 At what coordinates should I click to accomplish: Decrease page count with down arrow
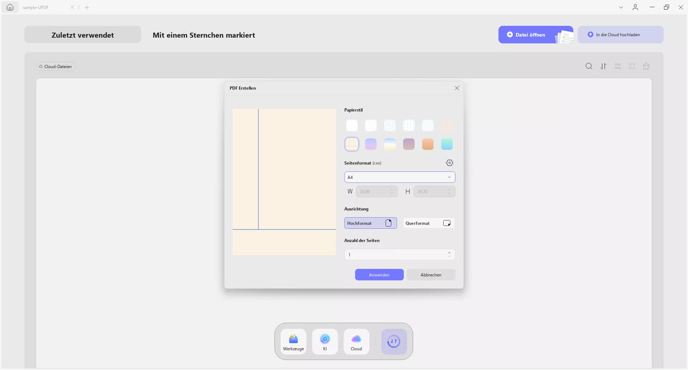pyautogui.click(x=449, y=257)
